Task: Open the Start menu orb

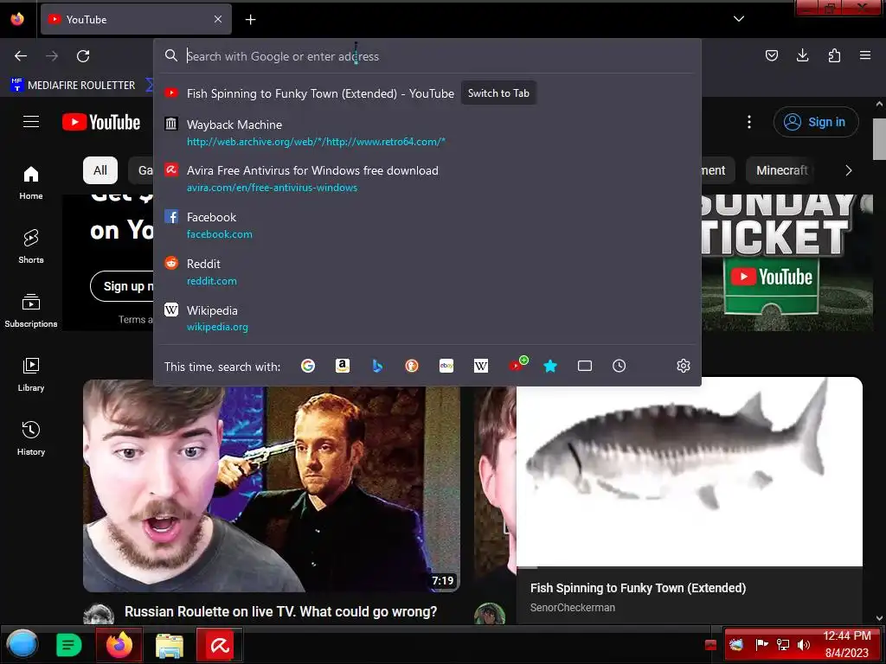Action: [x=22, y=644]
